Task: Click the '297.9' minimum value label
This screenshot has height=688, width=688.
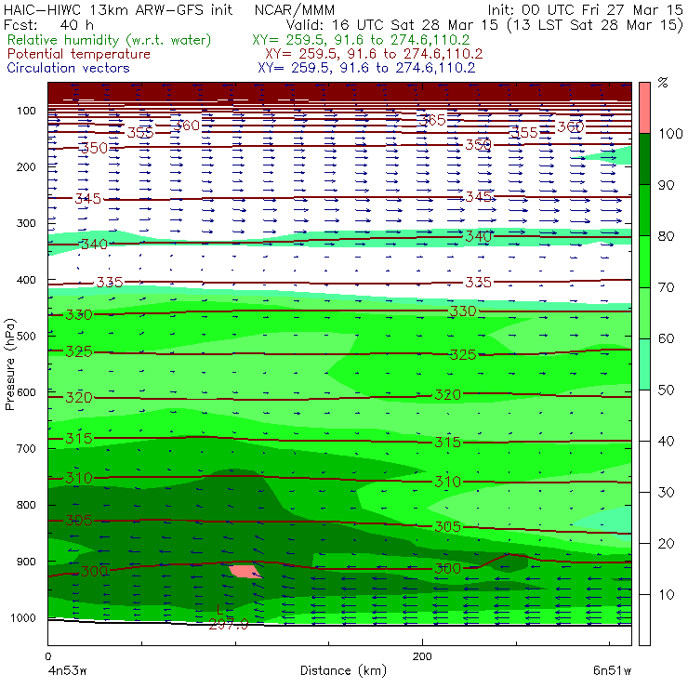Action: pyautogui.click(x=229, y=625)
